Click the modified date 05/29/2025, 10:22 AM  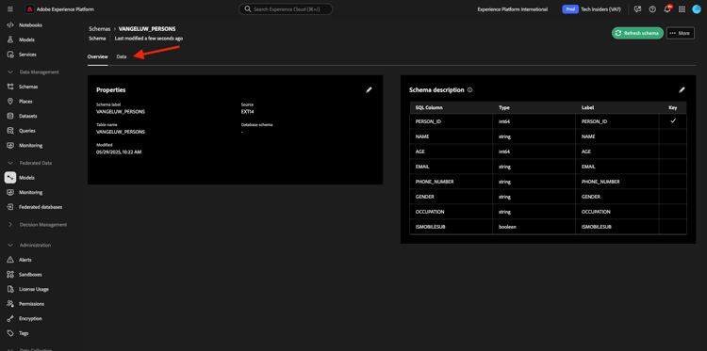[119, 152]
